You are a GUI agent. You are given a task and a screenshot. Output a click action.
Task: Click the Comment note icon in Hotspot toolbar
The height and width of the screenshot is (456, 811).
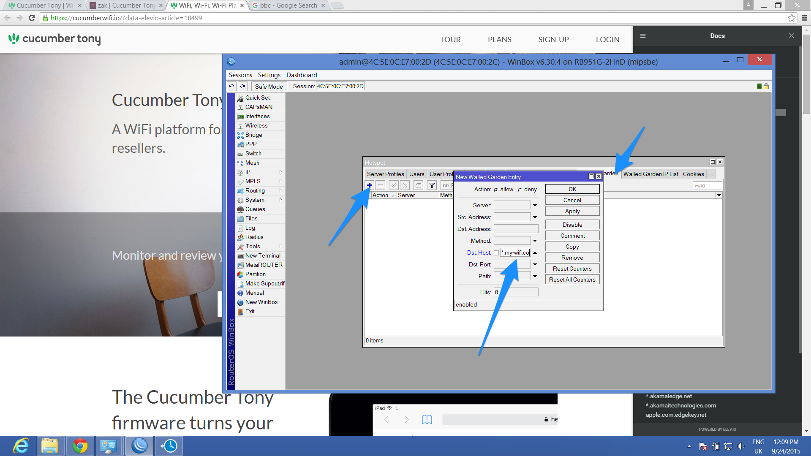coord(418,185)
